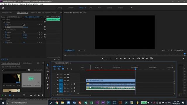Click Mark In in program monitor
This screenshot has height=105, width=187.
[x=107, y=58]
